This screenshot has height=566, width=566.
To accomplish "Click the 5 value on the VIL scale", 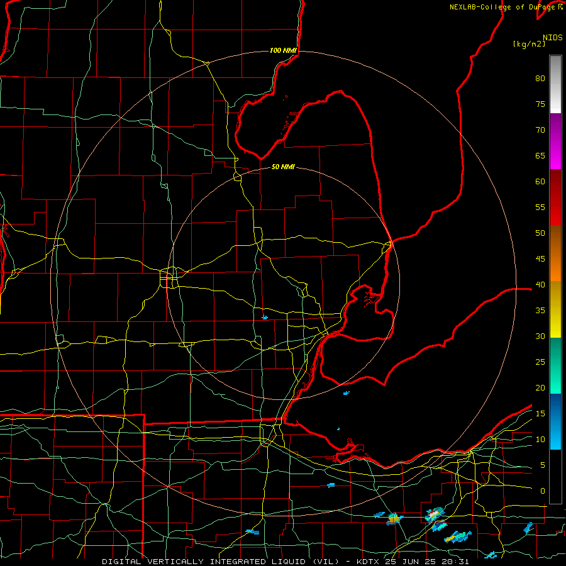I will (543, 465).
